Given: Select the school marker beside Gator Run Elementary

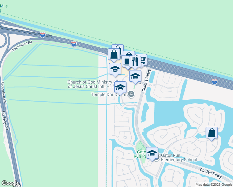Looking at the screenshot, I should click(x=152, y=154).
